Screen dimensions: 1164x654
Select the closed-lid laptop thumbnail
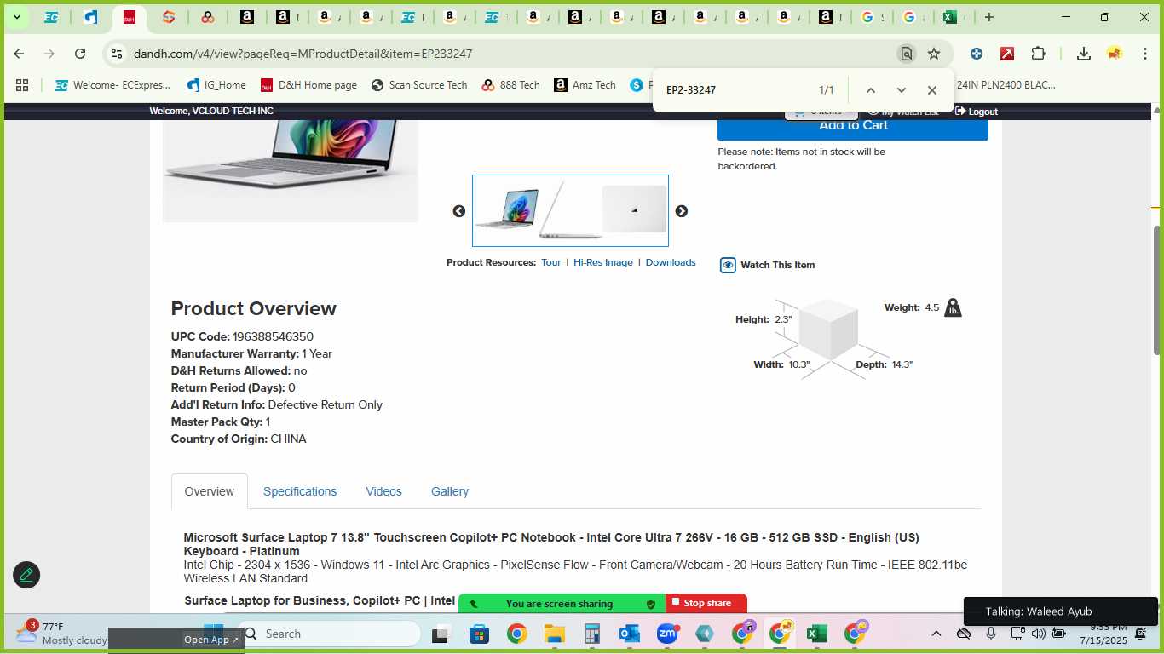[634, 209]
